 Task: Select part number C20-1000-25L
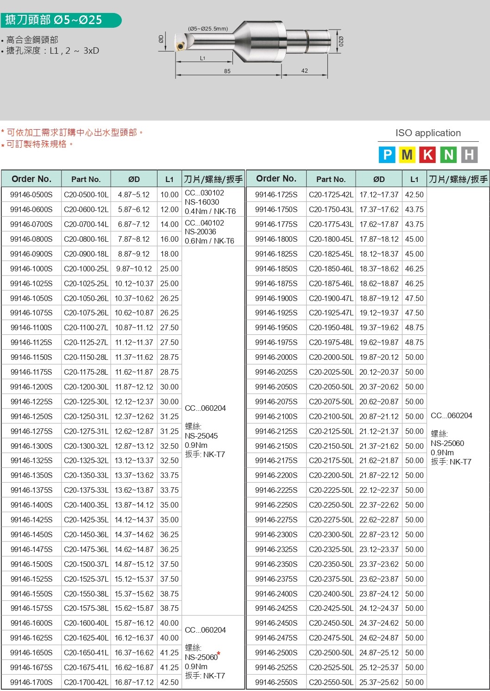(x=86, y=269)
